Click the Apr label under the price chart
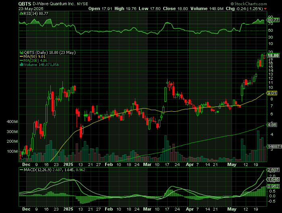Viewport: 282px width, 213px height. click(x=190, y=164)
